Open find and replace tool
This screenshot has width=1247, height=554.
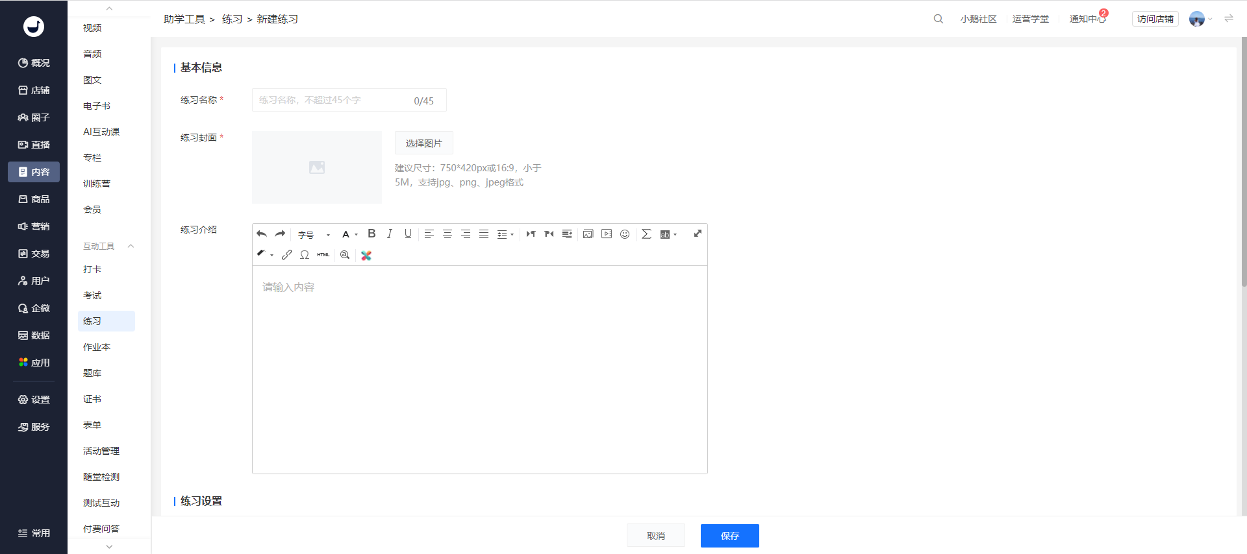[345, 255]
